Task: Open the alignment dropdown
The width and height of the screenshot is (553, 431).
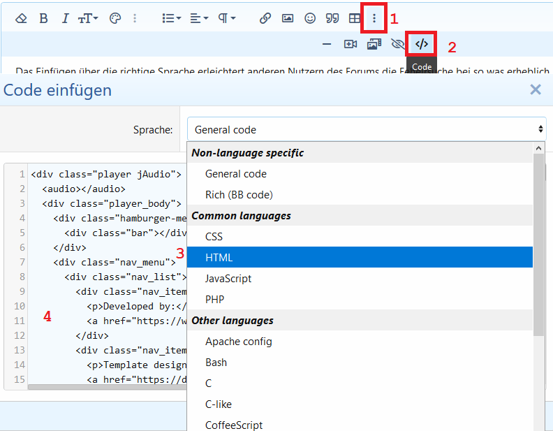Action: point(199,18)
